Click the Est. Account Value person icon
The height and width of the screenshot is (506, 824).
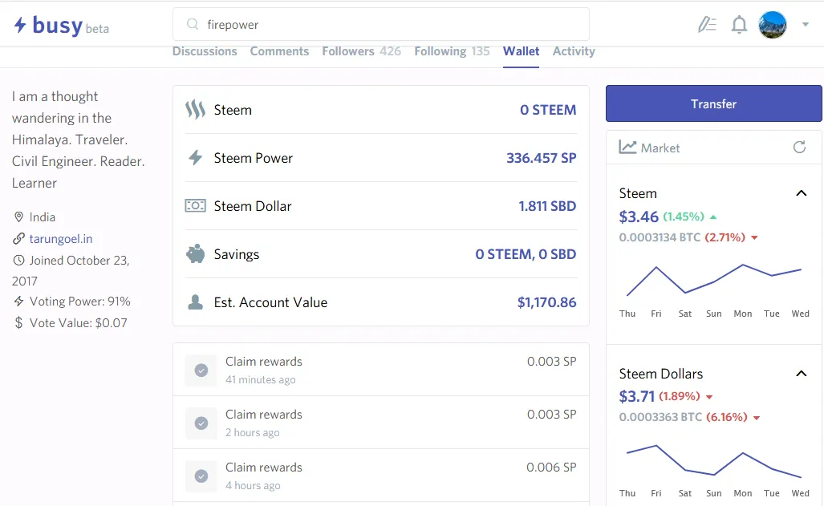[x=196, y=302]
